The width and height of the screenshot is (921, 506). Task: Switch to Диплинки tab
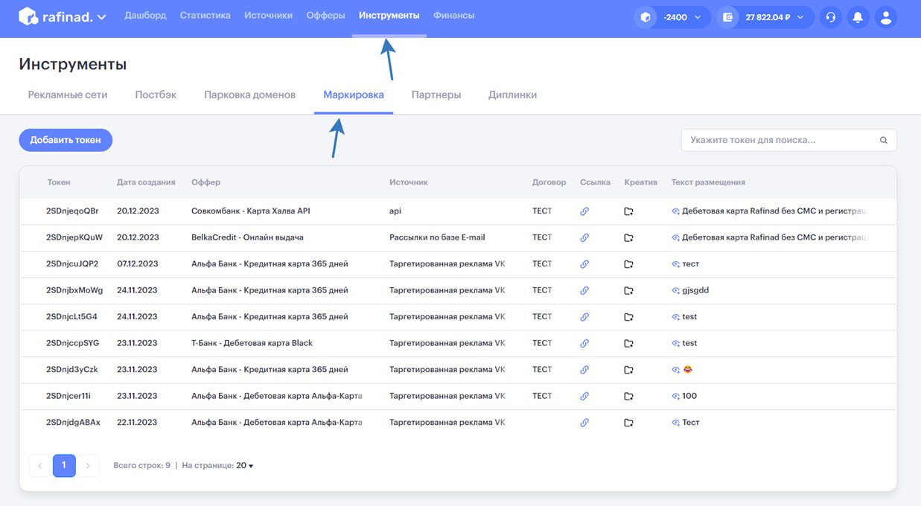512,95
